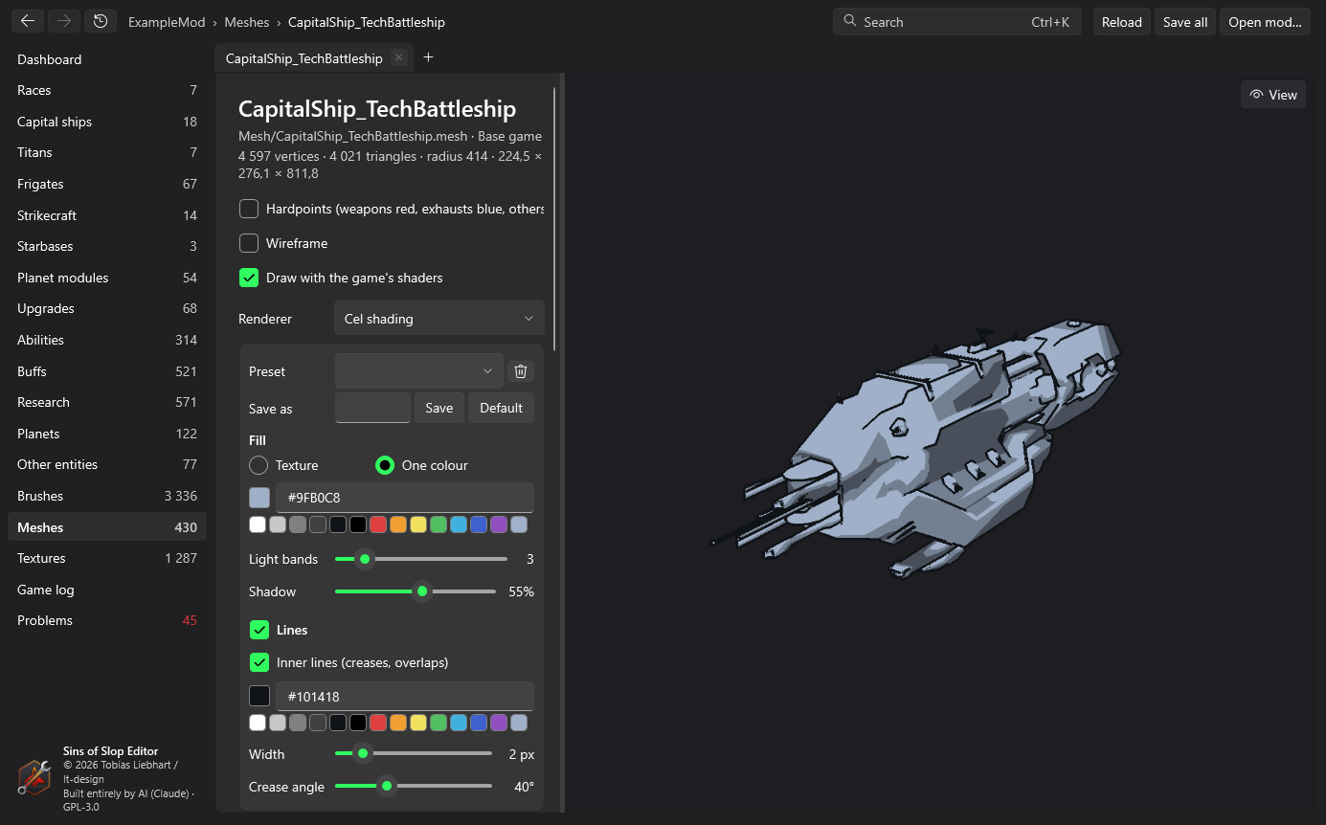The image size is (1326, 825).
Task: Open the Capital ships sidebar section
Action: 106,122
